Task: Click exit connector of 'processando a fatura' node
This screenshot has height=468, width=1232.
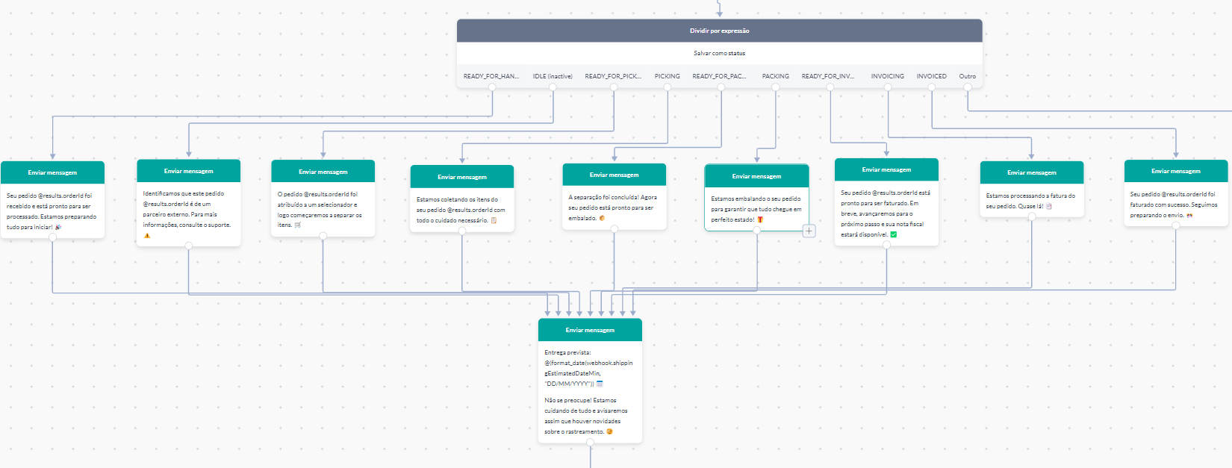Action: (x=1032, y=216)
